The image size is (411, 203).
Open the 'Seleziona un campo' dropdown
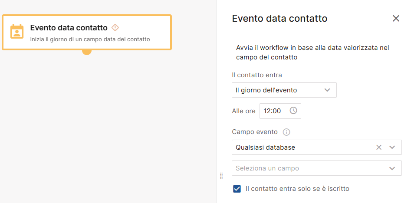tap(316, 168)
